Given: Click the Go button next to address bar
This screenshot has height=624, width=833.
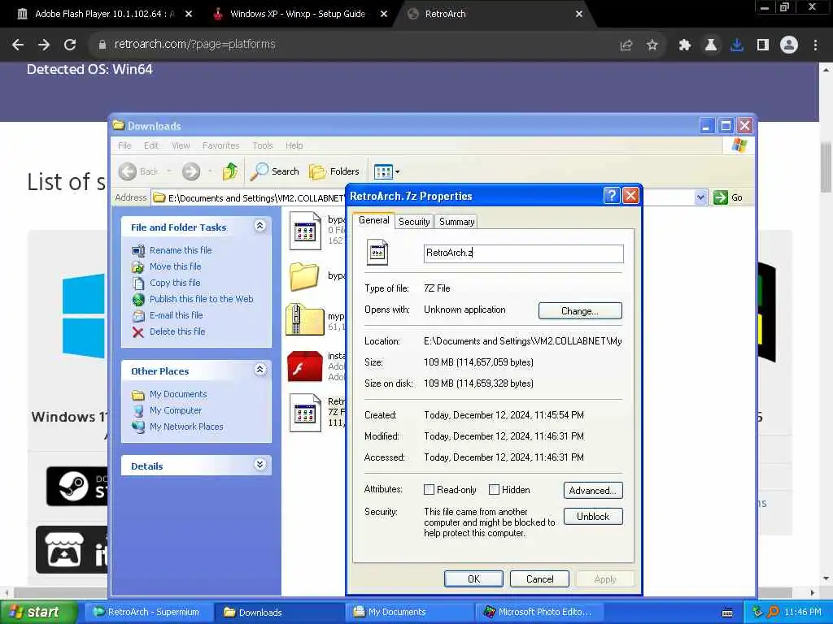Looking at the screenshot, I should [728, 197].
